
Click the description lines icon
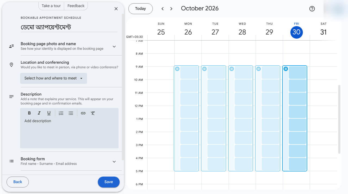(11, 97)
